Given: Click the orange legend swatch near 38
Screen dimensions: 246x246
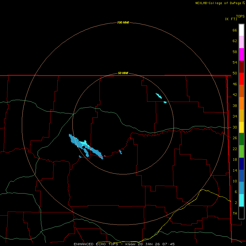Looking at the screenshot, I should [x=241, y=103].
